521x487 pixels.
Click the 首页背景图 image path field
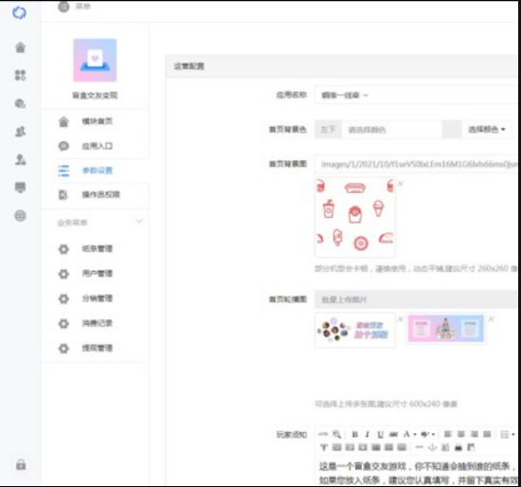(418, 164)
